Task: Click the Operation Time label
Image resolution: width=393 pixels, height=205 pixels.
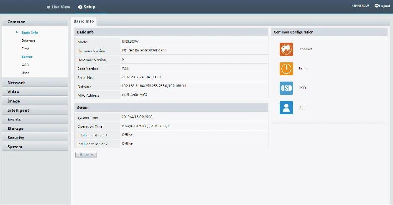Action: 90,126
